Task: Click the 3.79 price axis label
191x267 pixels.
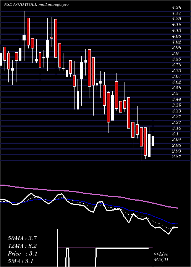Action: (x=176, y=65)
